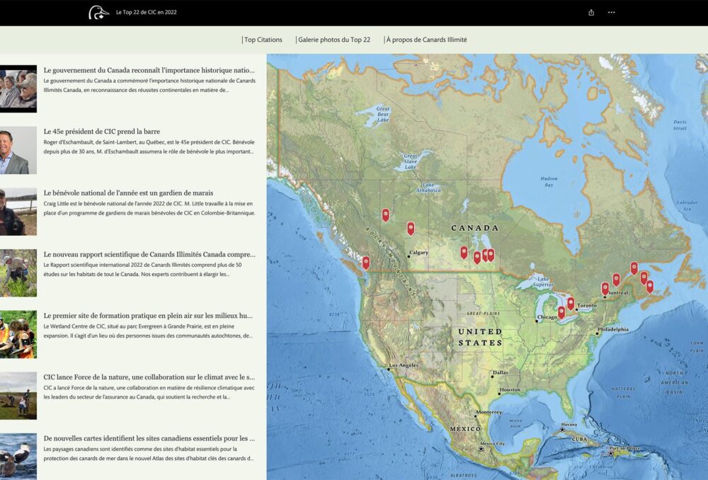
Task: Click the pin east of Chicago
Action: (x=561, y=312)
